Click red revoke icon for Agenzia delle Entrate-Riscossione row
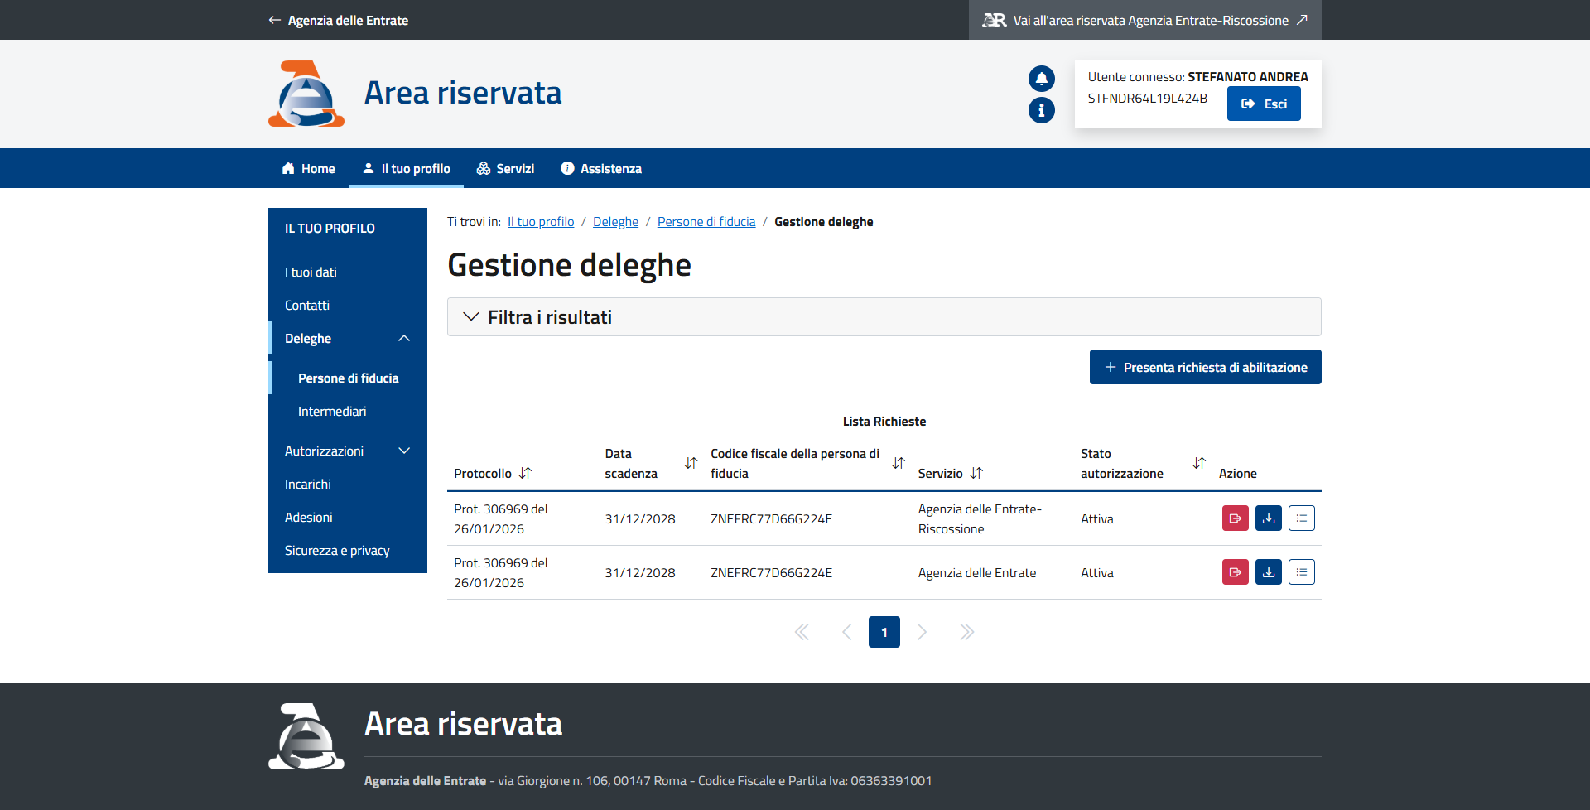This screenshot has height=810, width=1590. coord(1235,518)
